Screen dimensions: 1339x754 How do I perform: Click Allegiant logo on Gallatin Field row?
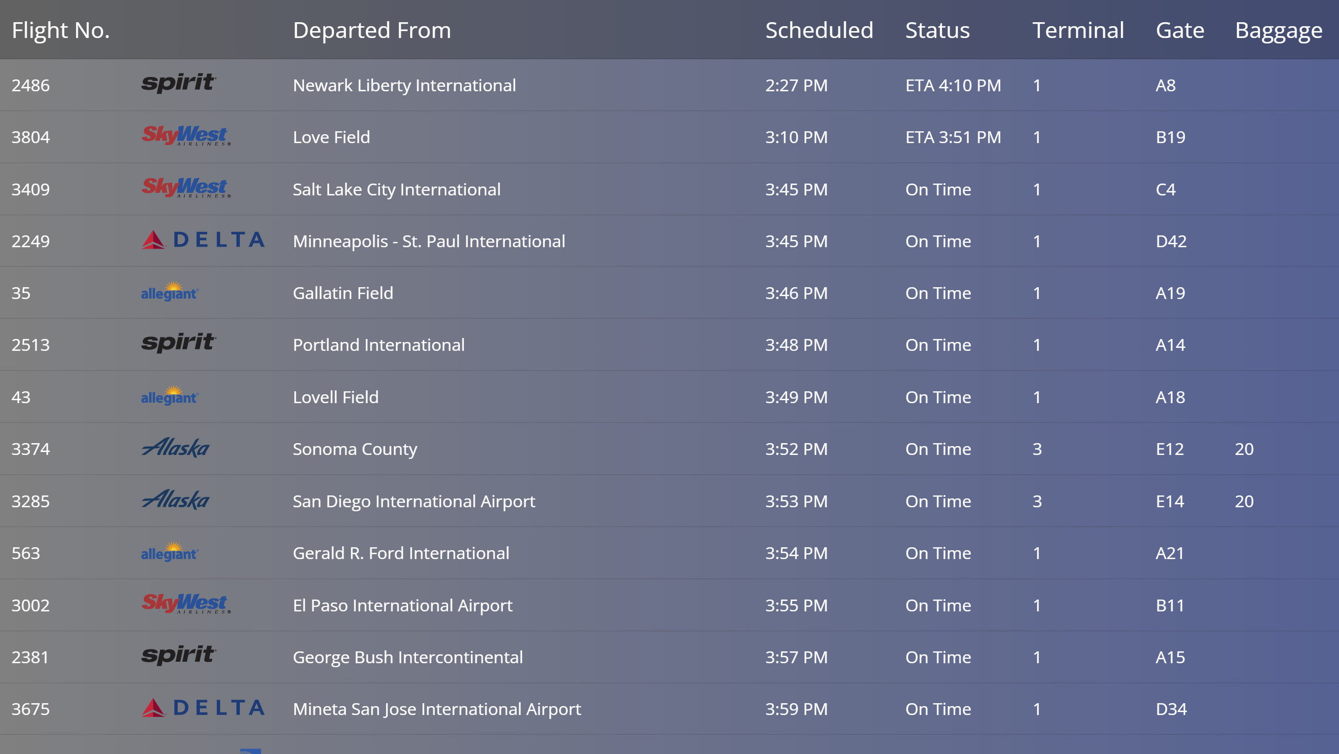click(x=169, y=292)
